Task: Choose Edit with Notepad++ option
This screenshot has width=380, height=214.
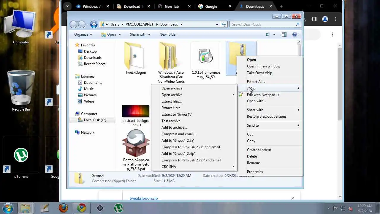Action: point(263,95)
